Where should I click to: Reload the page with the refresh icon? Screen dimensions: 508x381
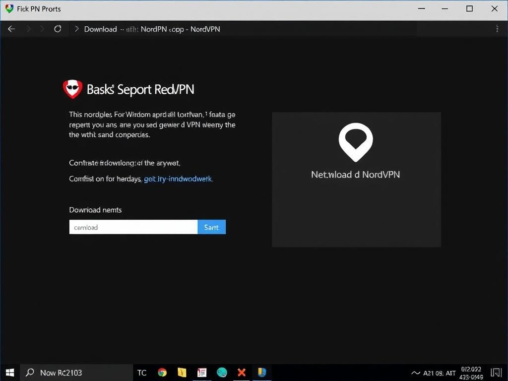pyautogui.click(x=58, y=29)
